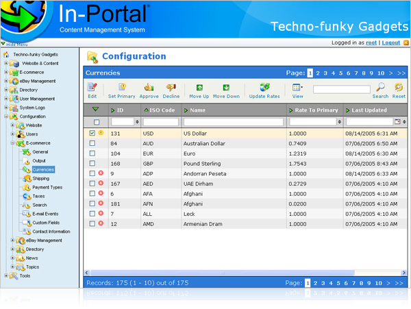Click the top-level E-commerce cart icon
Image resolution: width=411 pixels, height=309 pixels.
(x=14, y=73)
